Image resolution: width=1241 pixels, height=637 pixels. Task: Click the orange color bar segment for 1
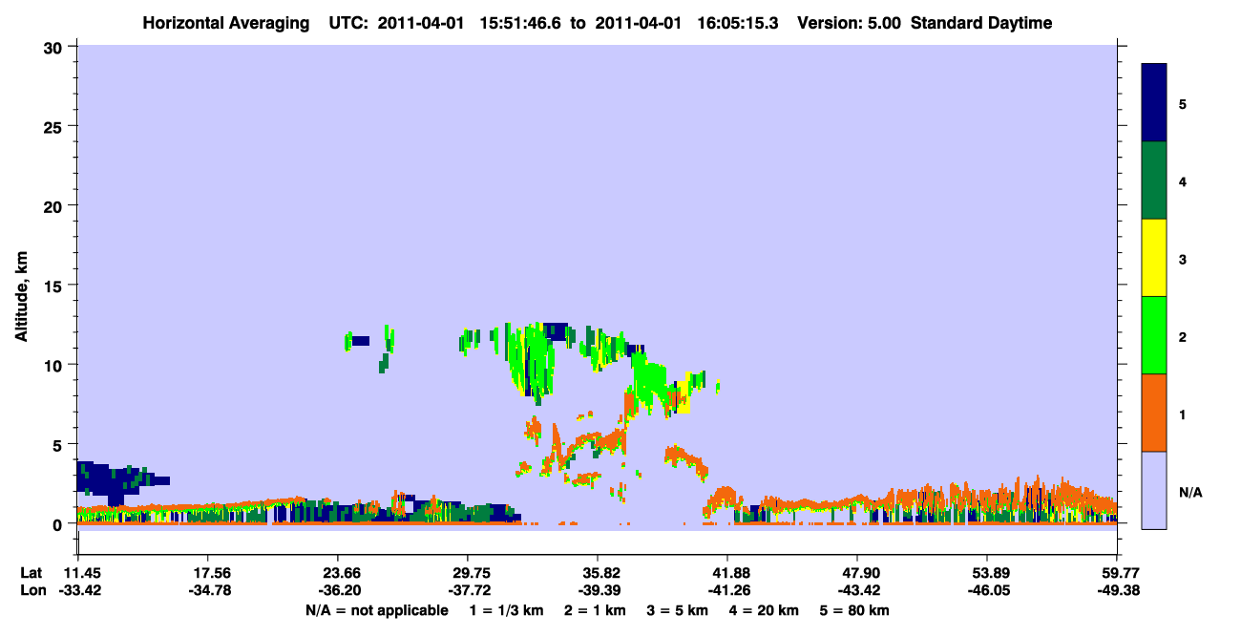[1154, 413]
